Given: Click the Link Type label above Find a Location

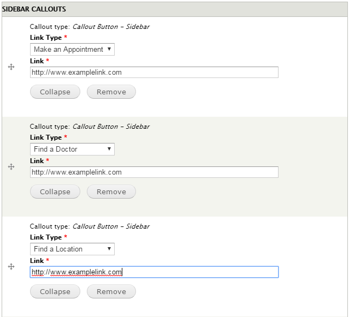Looking at the screenshot, I should pyautogui.click(x=46, y=237).
